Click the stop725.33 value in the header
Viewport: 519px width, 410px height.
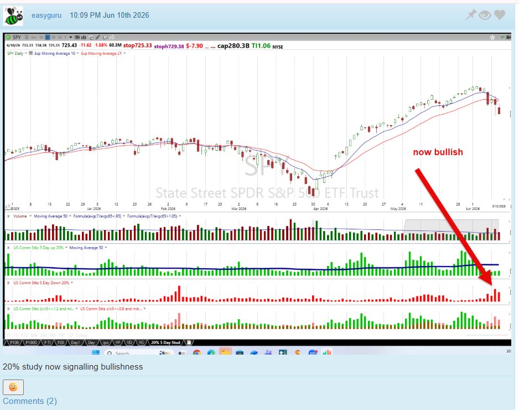pyautogui.click(x=137, y=46)
